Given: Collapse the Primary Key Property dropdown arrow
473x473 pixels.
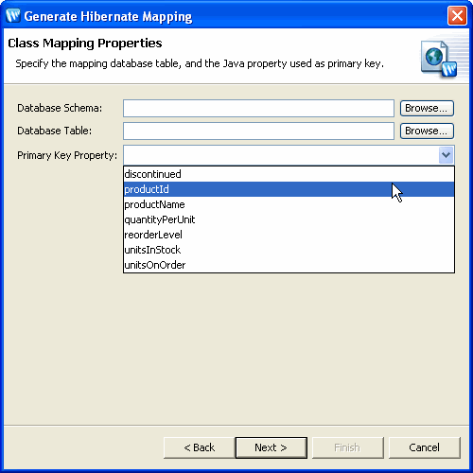Looking at the screenshot, I should [x=446, y=155].
